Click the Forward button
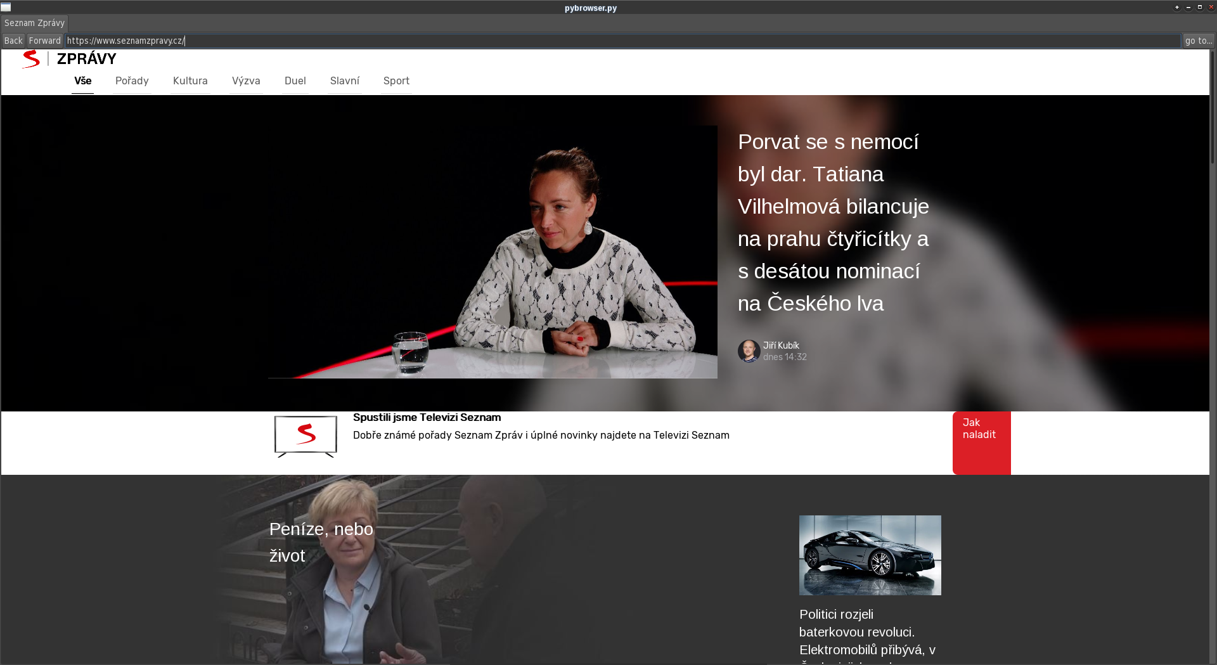The height and width of the screenshot is (665, 1217). (45, 41)
